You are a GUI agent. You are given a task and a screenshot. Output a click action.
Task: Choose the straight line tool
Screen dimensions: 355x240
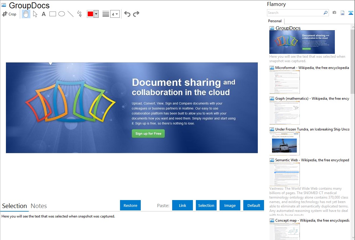71,14
